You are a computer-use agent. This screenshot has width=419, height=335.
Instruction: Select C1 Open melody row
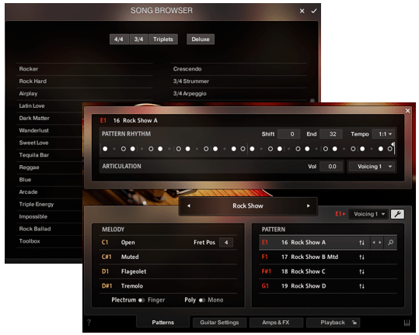(168, 243)
